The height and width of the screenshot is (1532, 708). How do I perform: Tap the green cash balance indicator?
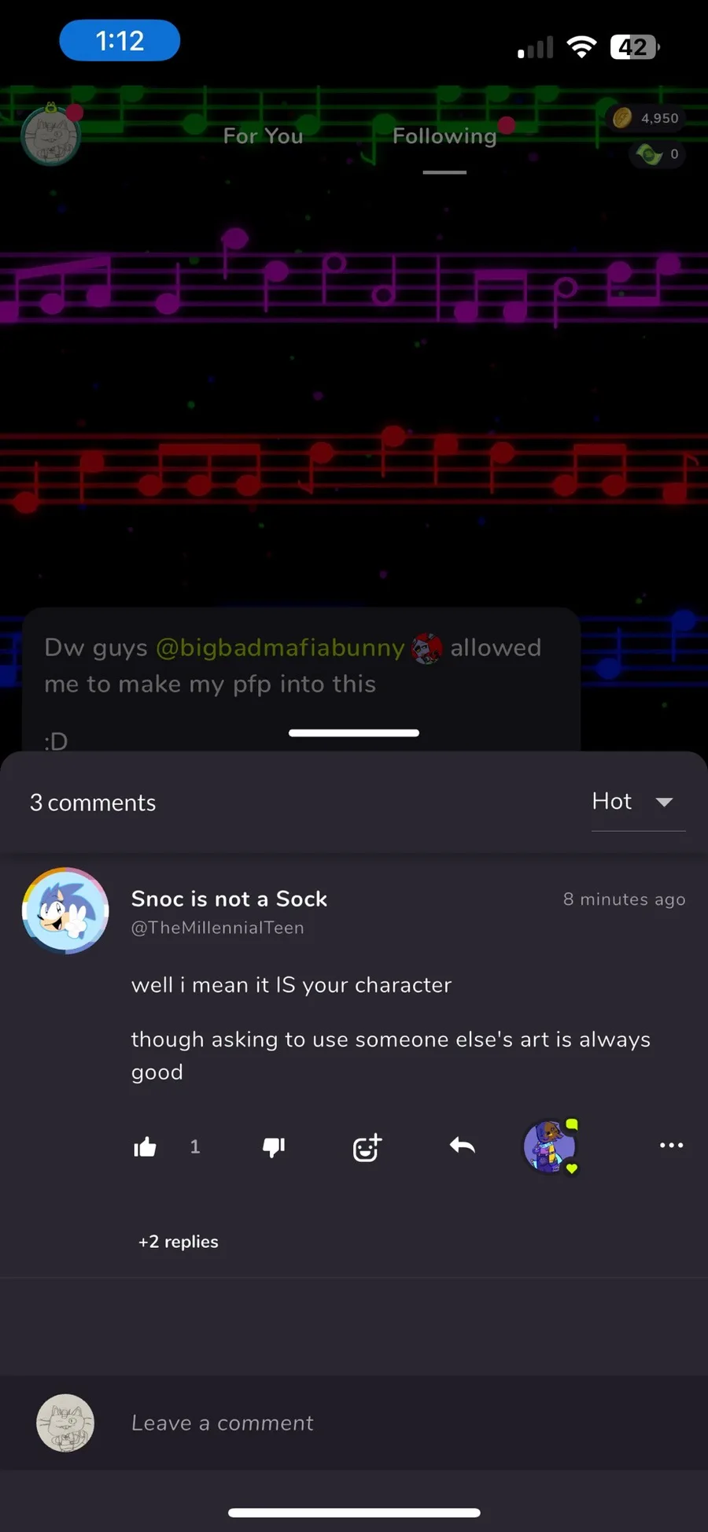(658, 154)
